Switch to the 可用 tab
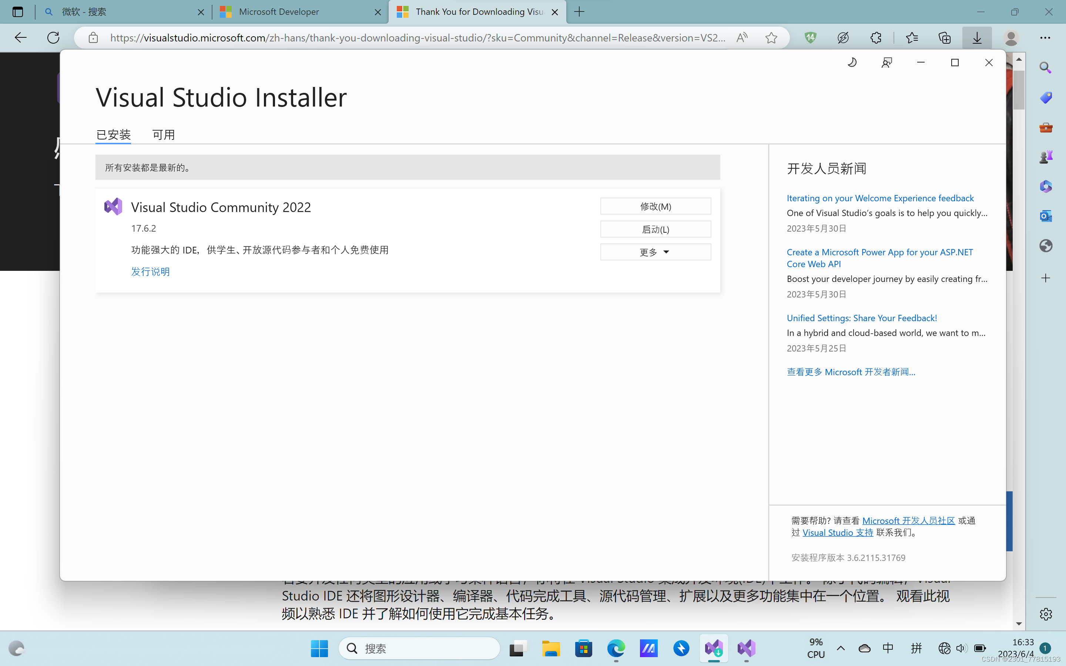 (x=164, y=134)
